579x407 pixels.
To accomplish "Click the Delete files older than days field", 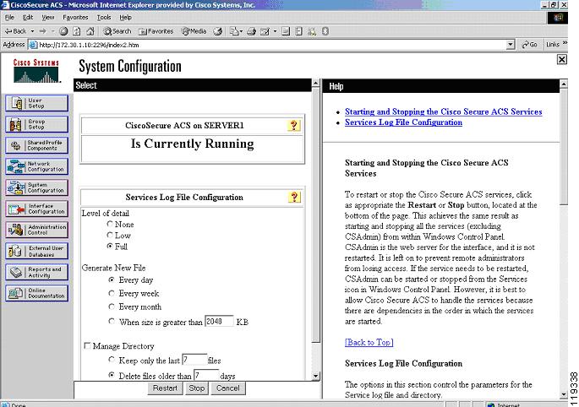I will click(x=206, y=375).
